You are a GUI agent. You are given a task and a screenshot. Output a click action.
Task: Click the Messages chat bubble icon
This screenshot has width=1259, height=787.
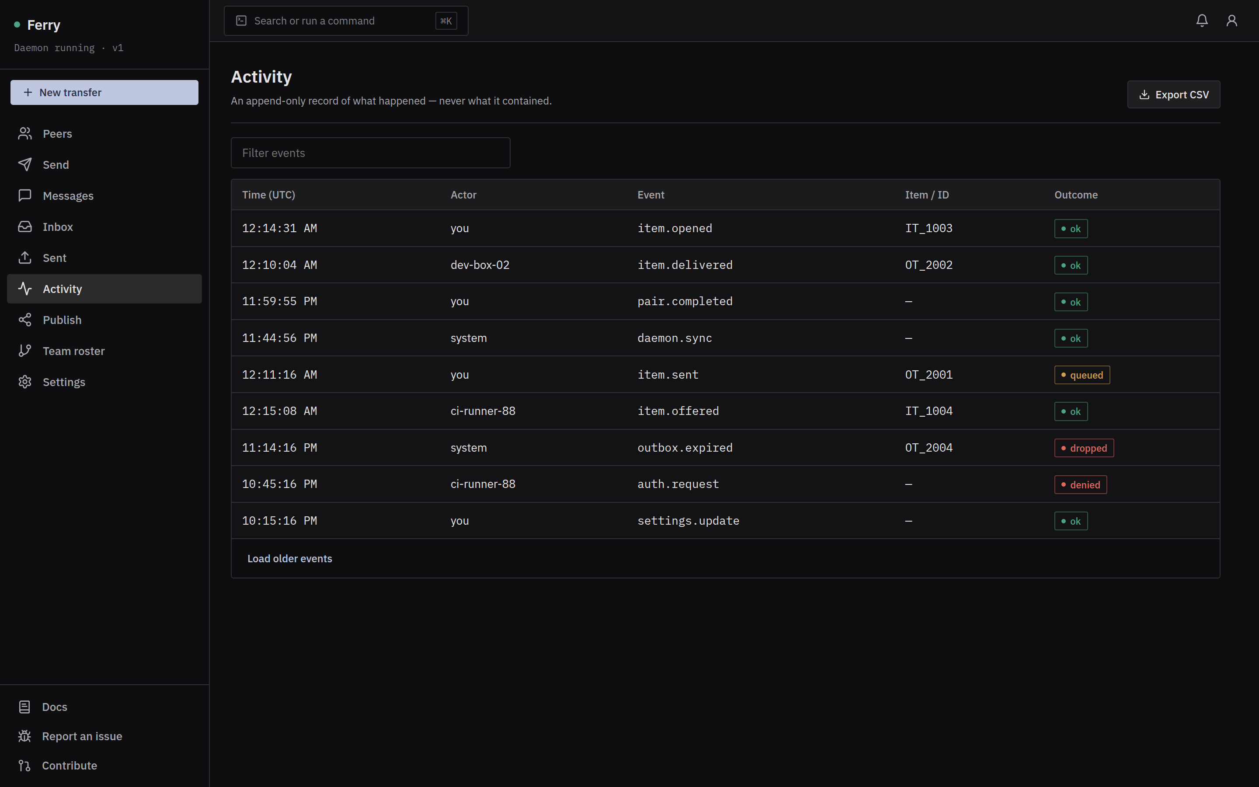[x=25, y=196]
